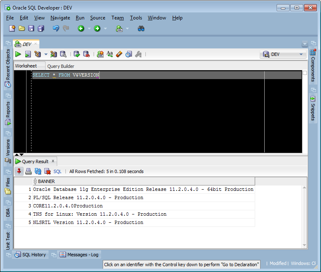Click the SQL History clock icon in worksheet toolbar
This screenshot has width=321, height=272.
129,54
